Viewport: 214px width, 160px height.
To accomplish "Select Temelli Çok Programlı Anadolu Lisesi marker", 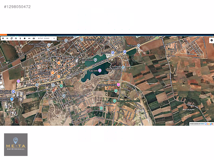I will point(49,45).
